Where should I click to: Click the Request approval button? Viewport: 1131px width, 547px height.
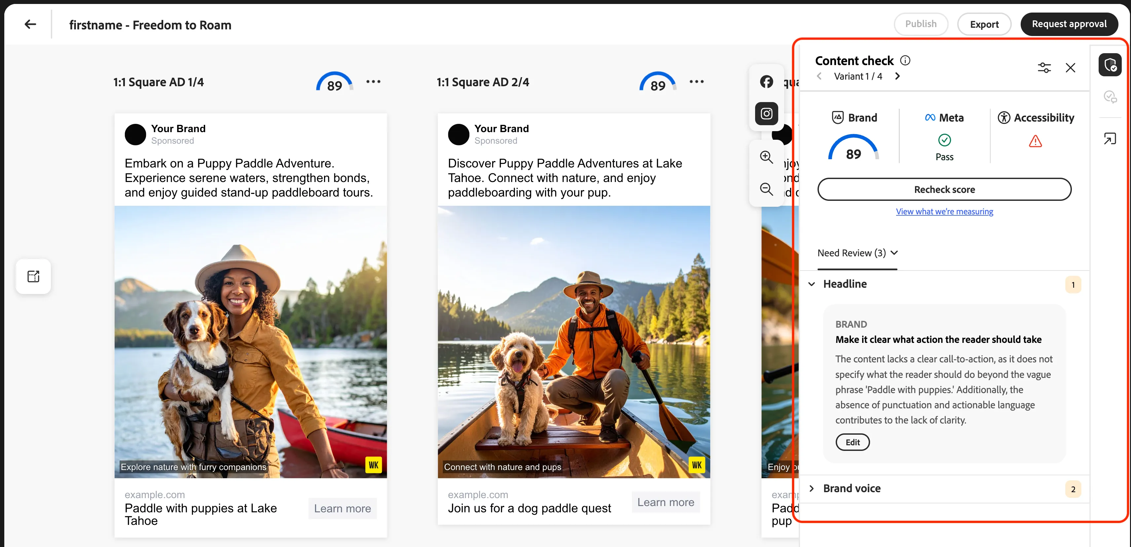[x=1069, y=24]
